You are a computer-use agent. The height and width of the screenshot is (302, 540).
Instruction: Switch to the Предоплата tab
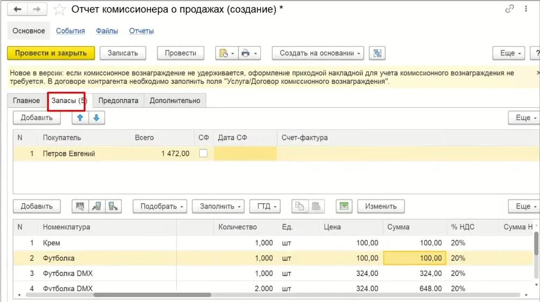coord(118,100)
